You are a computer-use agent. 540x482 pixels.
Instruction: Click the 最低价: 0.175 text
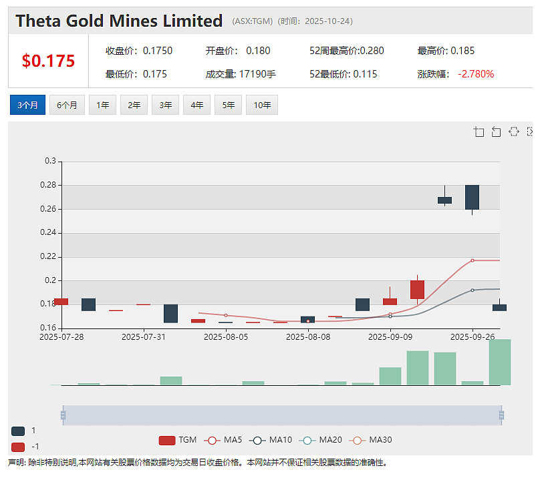[x=136, y=74]
